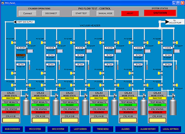Switch to MANUAL MODE
This screenshot has height=134, width=185.
105,13
